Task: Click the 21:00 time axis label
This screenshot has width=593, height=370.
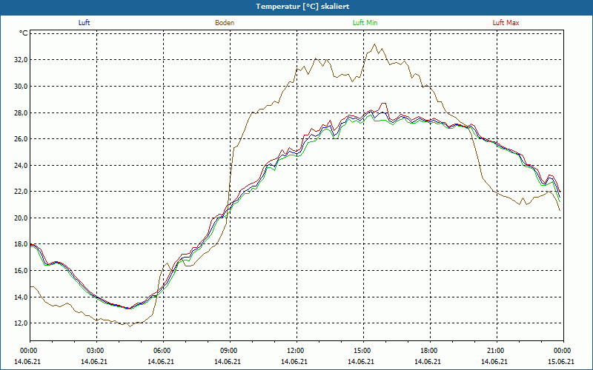Action: tap(497, 351)
